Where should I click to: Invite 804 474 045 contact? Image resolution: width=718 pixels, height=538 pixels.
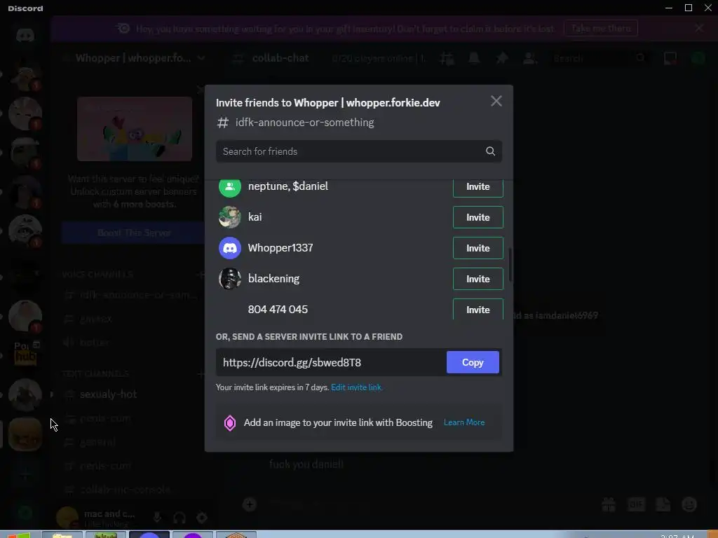tap(477, 310)
